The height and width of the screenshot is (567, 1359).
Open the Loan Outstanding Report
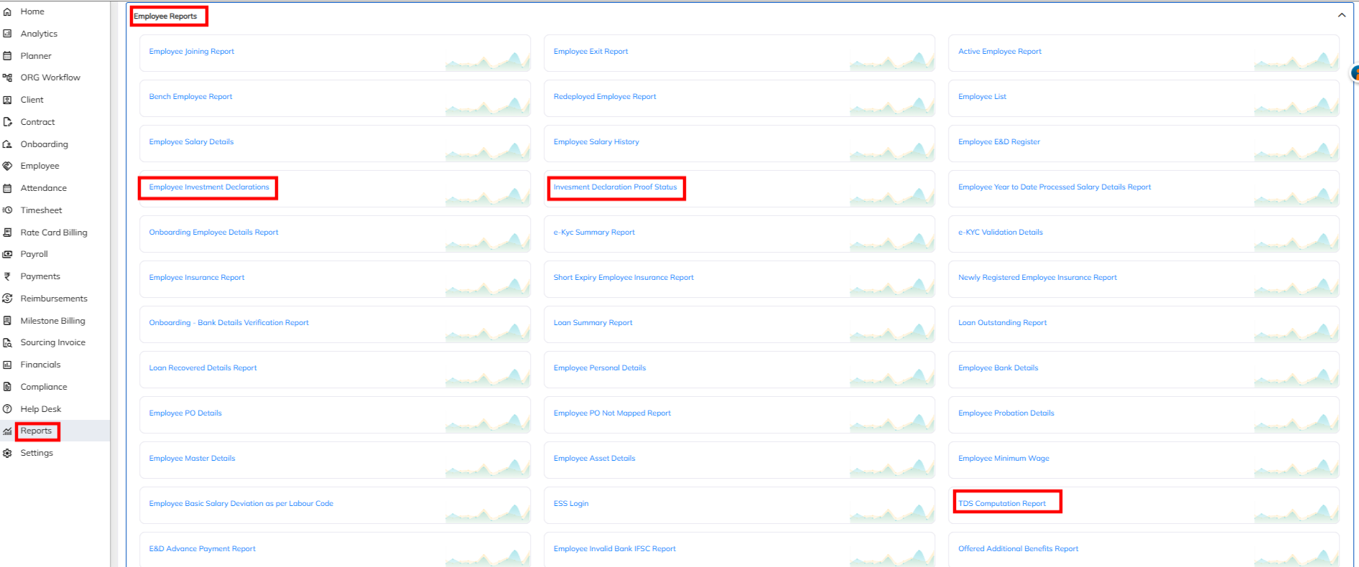click(1002, 323)
